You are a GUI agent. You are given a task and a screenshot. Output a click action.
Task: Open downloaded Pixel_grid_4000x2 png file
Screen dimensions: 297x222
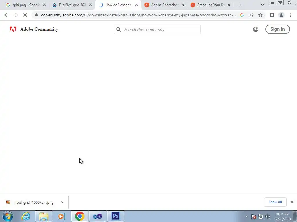(x=34, y=202)
